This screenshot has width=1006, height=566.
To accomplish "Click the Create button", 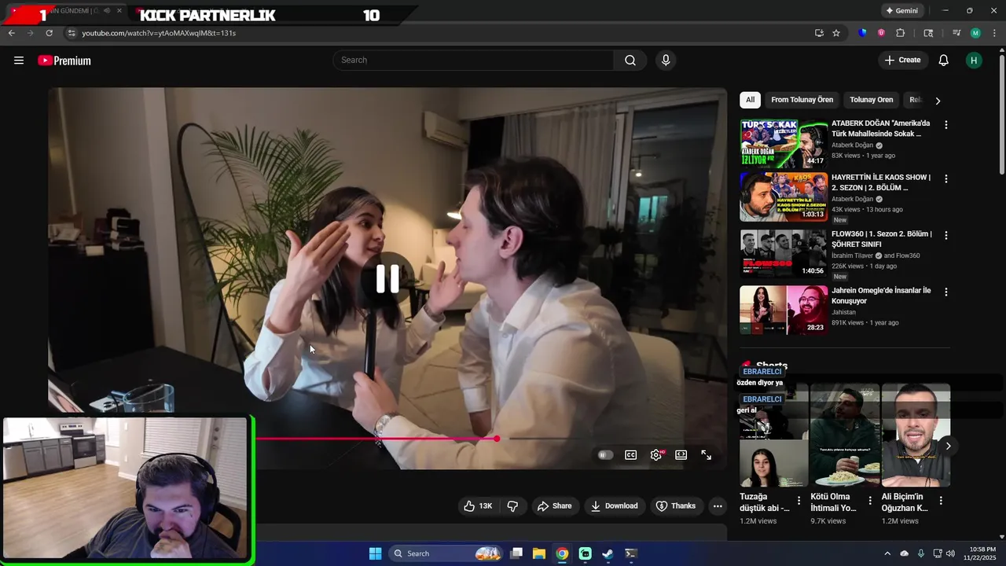I will (902, 61).
